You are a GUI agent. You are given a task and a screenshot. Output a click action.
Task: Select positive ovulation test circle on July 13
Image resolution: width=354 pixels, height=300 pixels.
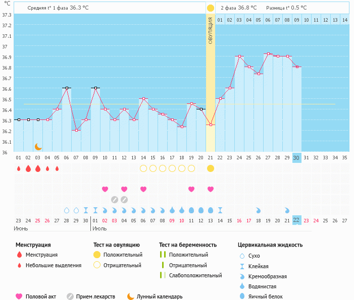211,168
